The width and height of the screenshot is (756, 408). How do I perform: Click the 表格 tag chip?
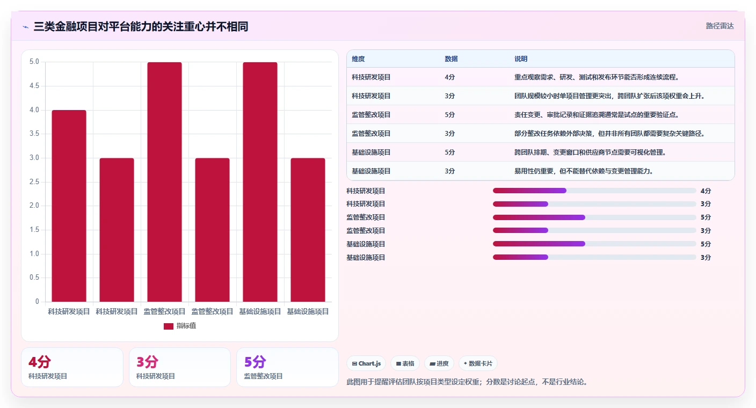pyautogui.click(x=405, y=363)
